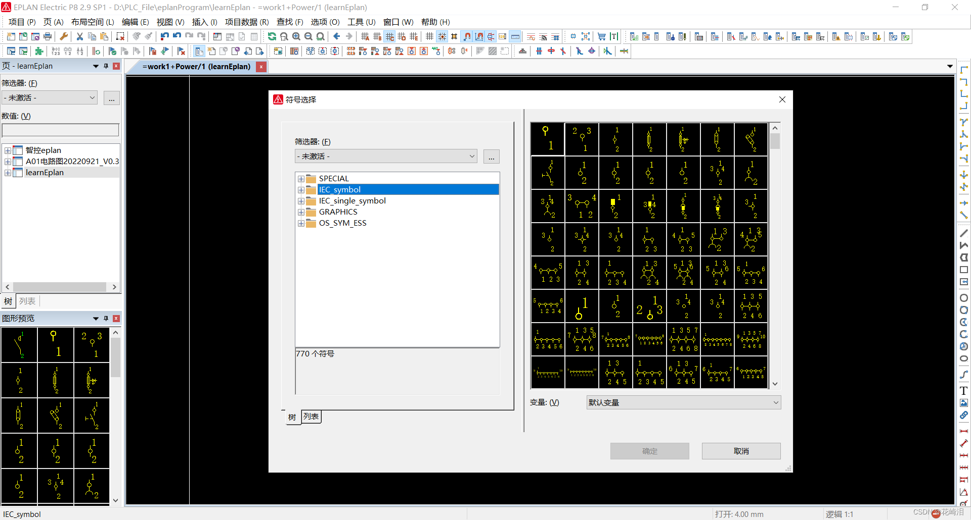971x520 pixels.
Task: Click the page tree horizontal scrollbar
Action: pyautogui.click(x=60, y=287)
